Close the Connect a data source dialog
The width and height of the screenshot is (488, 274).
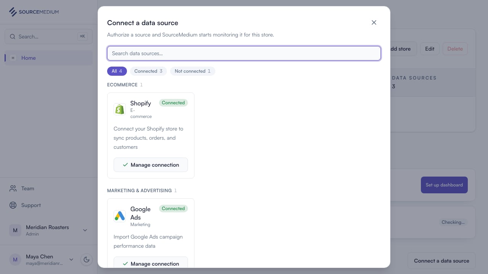pyautogui.click(x=374, y=22)
